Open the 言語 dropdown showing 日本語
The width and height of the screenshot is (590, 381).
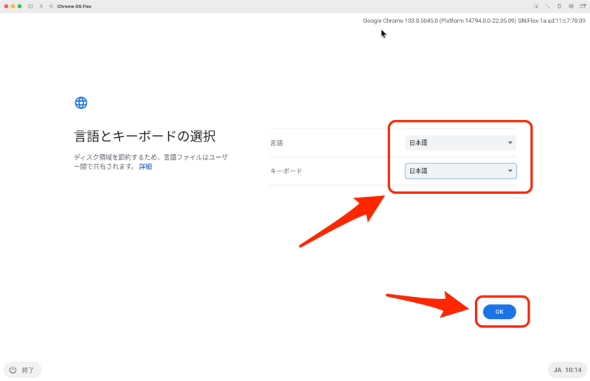(460, 142)
